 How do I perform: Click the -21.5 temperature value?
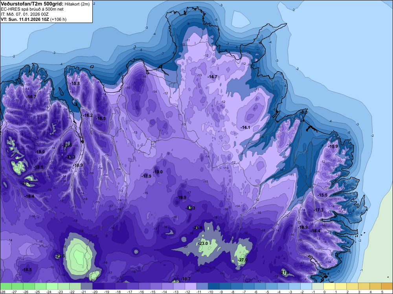[x=67, y=145]
